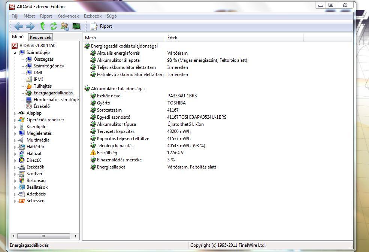Expand the Alaplap tree node
Image resolution: width=369 pixels, height=252 pixels.
15,113
